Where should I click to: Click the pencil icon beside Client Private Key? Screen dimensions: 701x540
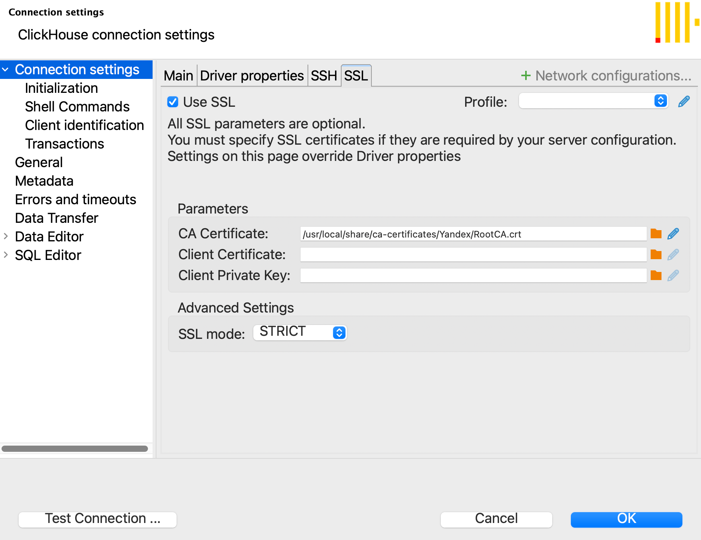click(673, 275)
